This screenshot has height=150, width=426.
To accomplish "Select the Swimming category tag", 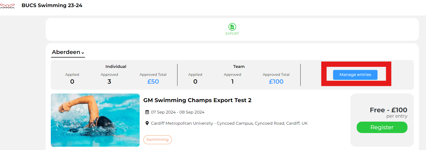I will click(x=157, y=140).
